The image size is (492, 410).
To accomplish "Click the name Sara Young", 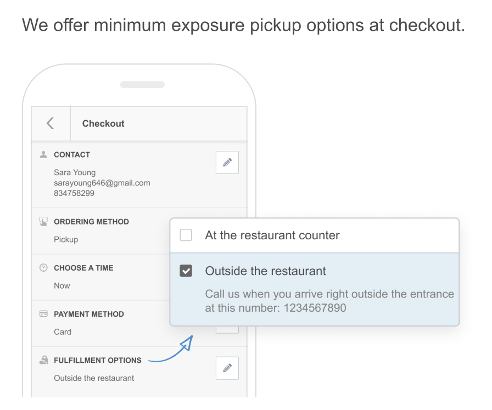I will click(75, 172).
